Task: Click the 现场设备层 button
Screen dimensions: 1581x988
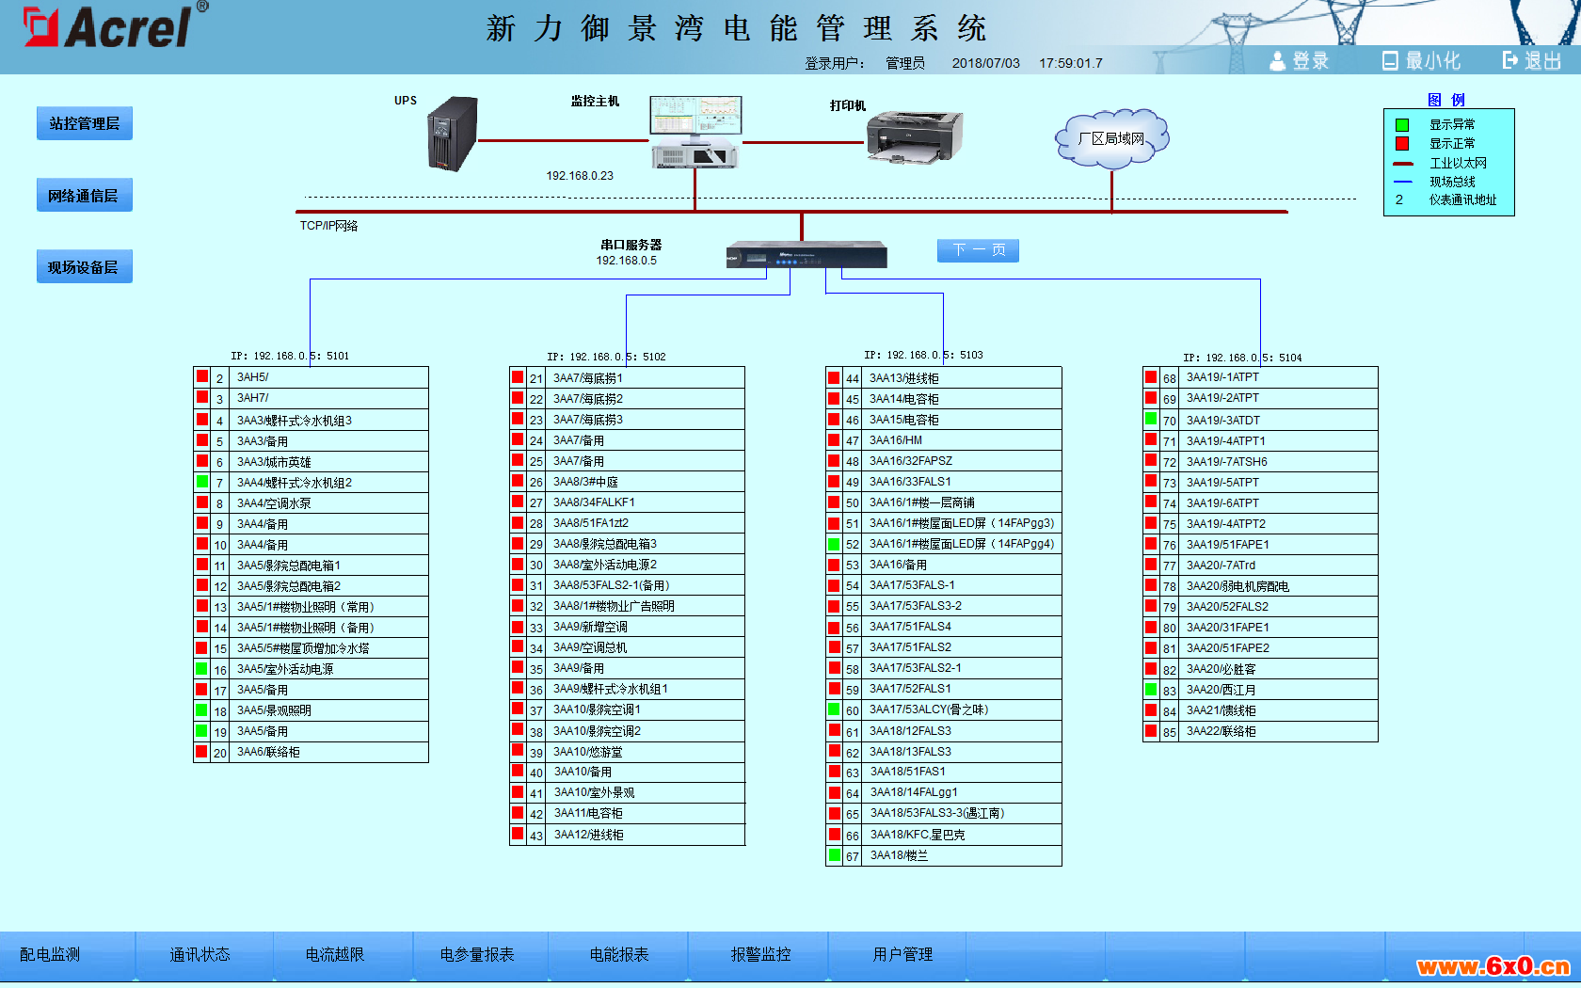Action: 85,267
